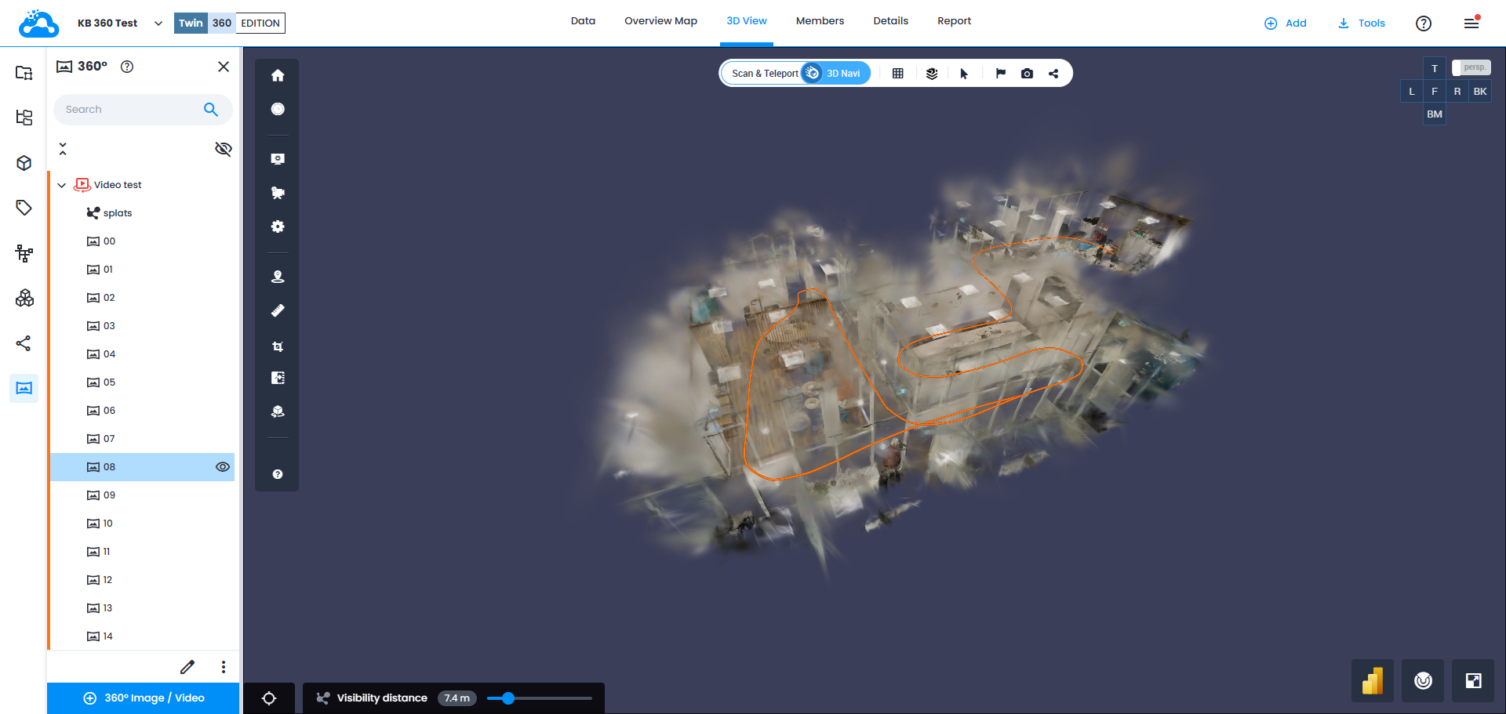
Task: Adjust the Visibility distance slider
Action: coord(540,698)
